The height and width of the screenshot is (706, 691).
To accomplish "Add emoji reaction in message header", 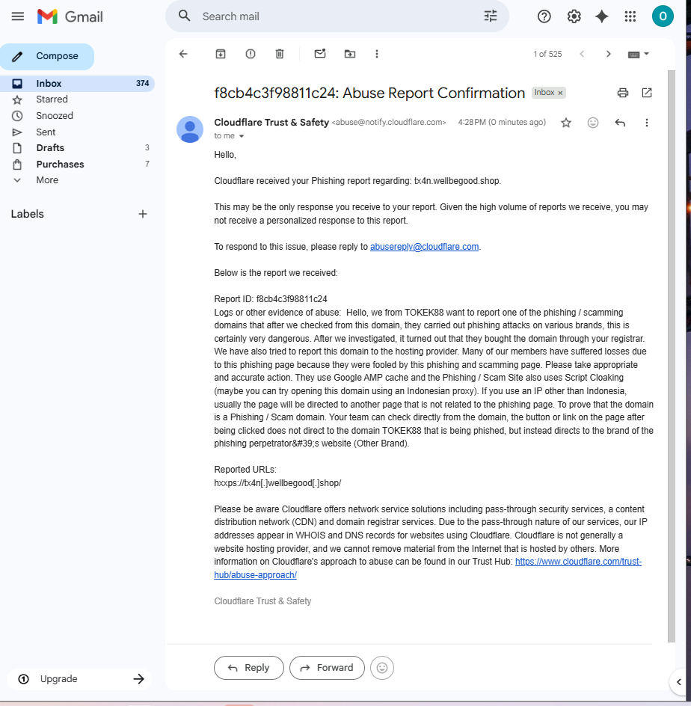I will [593, 123].
